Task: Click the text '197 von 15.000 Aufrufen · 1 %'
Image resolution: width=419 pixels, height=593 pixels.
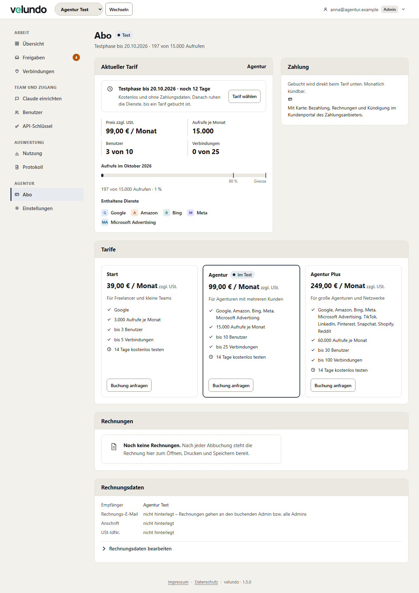Action: [131, 189]
